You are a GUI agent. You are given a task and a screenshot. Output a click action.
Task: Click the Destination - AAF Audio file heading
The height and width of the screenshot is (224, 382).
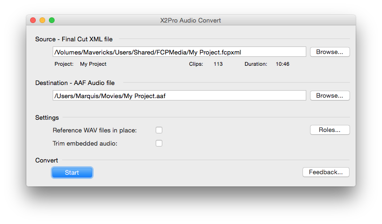pyautogui.click(x=75, y=83)
